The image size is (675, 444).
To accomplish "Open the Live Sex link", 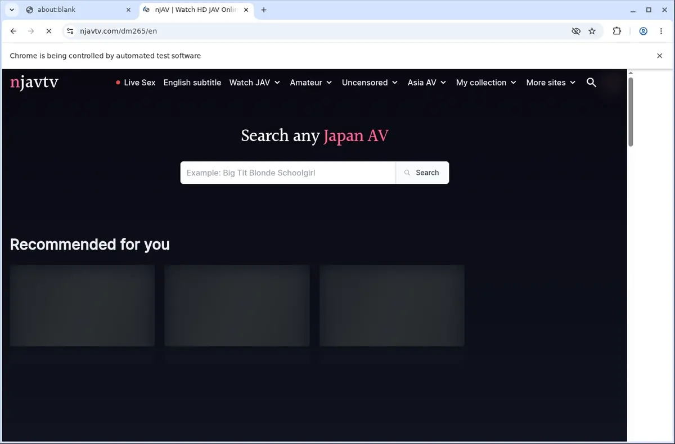I will pyautogui.click(x=136, y=83).
